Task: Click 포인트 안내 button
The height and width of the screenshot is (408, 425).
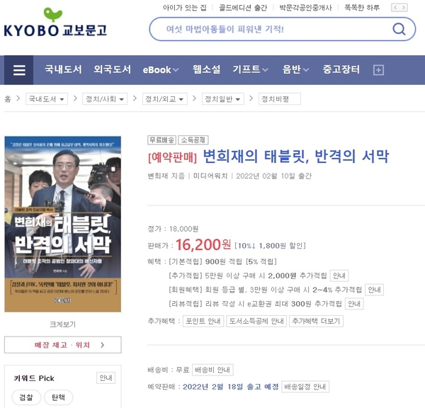Action: pyautogui.click(x=203, y=321)
